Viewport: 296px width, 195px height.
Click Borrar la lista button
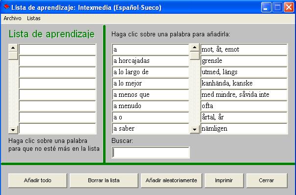[104, 180]
